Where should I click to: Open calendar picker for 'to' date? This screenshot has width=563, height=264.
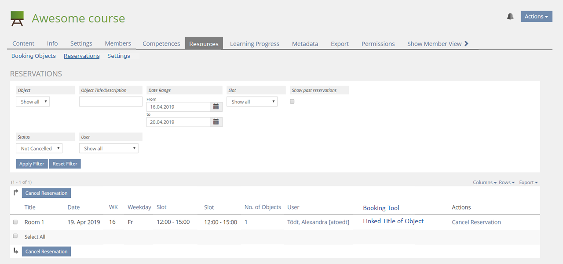(216, 122)
